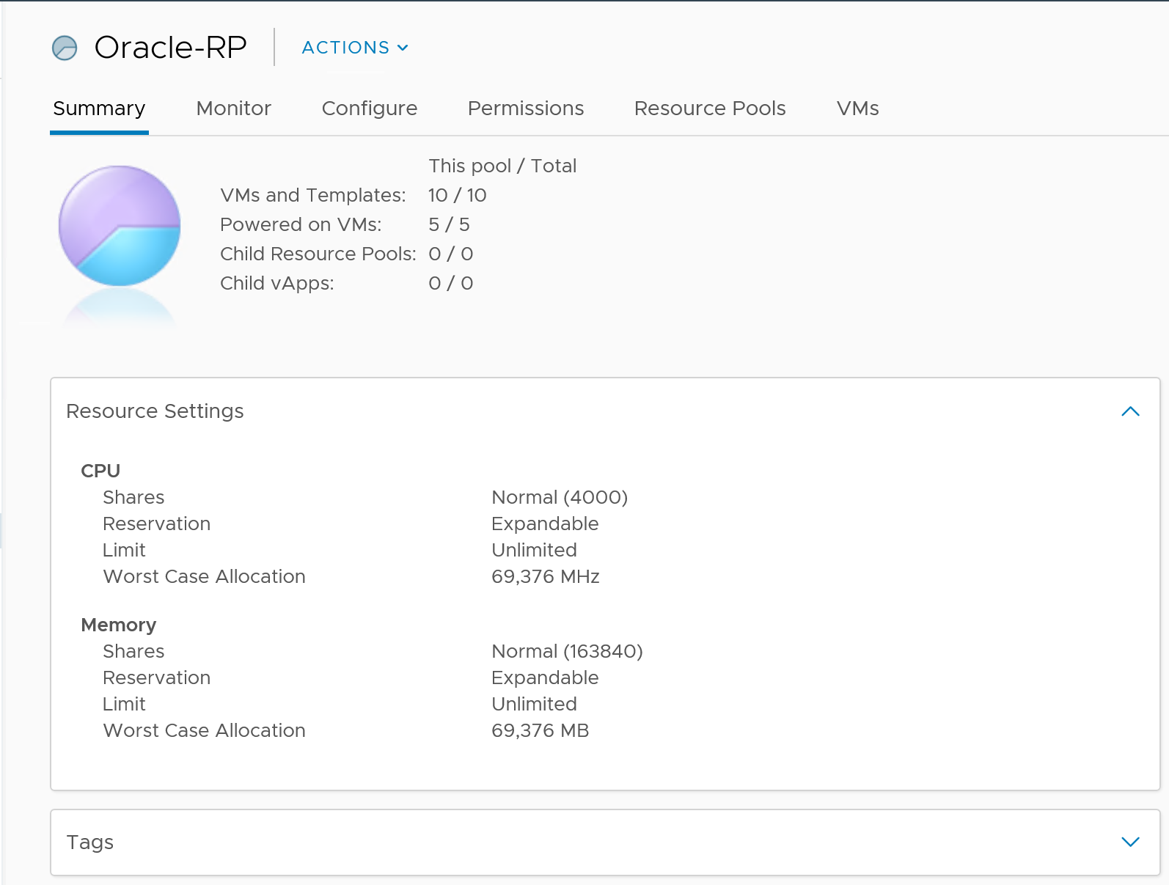Viewport: 1169px width, 885px height.
Task: Click the large resource pool pie graphic
Action: tap(120, 226)
